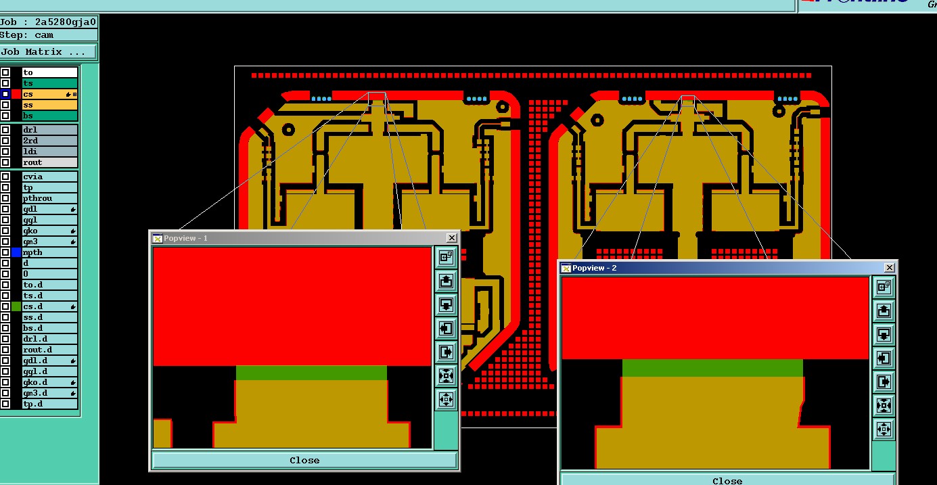The image size is (937, 485).
Task: Select layer row cvia
Action: 50,177
